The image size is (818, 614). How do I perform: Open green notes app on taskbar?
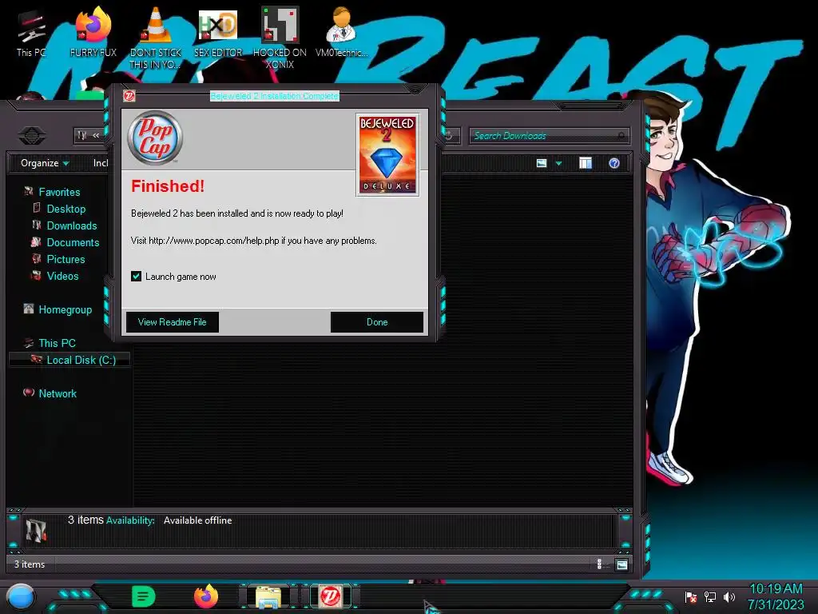[x=144, y=596]
